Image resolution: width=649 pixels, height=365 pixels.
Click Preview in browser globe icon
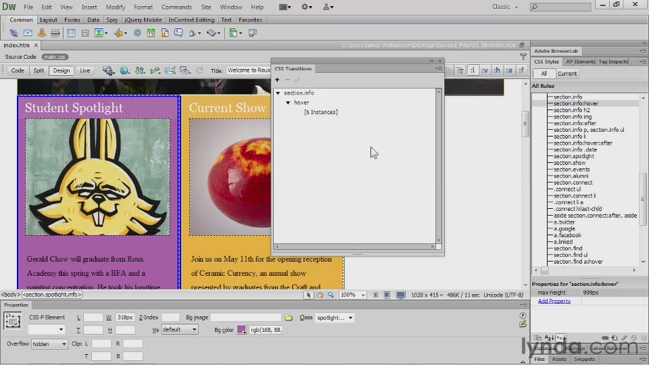click(124, 71)
